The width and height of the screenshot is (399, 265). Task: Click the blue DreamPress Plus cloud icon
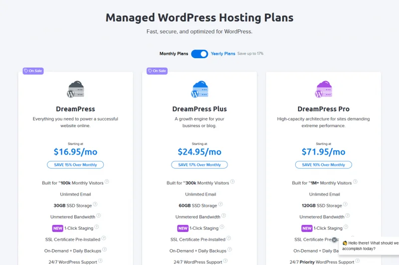[x=199, y=89]
